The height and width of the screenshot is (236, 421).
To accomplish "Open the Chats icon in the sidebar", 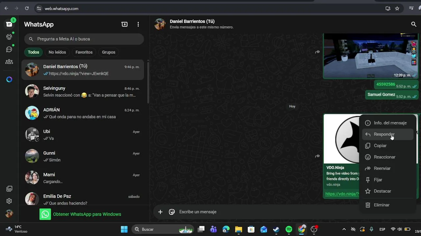I will point(9,24).
